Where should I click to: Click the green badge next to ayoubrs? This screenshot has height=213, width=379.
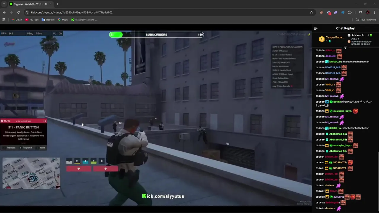331,197
